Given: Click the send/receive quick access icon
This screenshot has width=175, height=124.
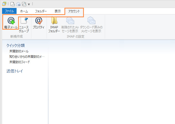Looking at the screenshot, I should [x=24, y=4].
